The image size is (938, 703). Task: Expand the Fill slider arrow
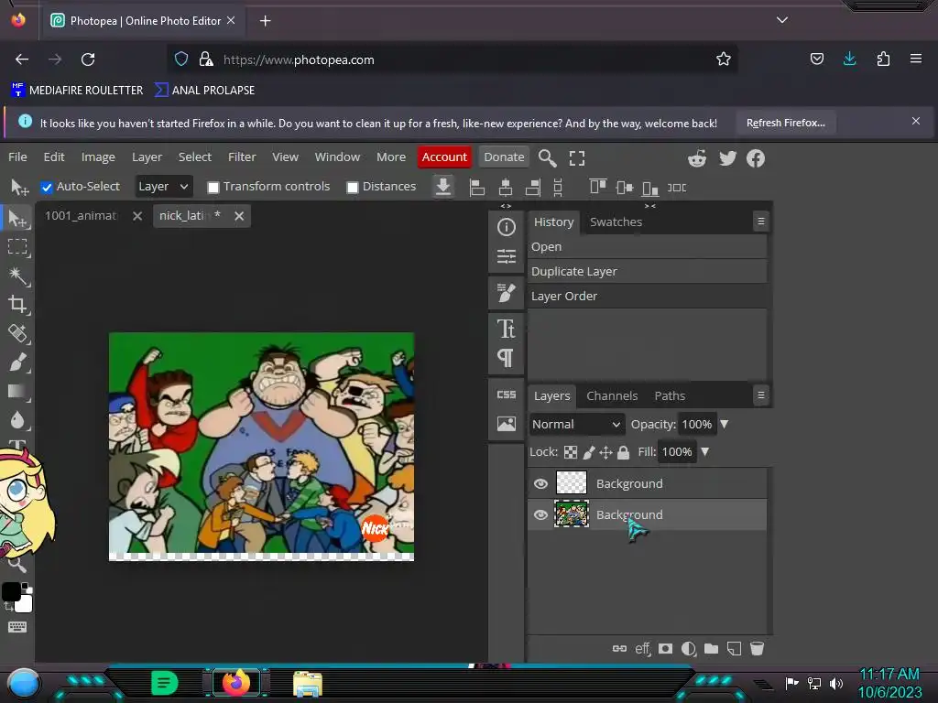(x=705, y=451)
